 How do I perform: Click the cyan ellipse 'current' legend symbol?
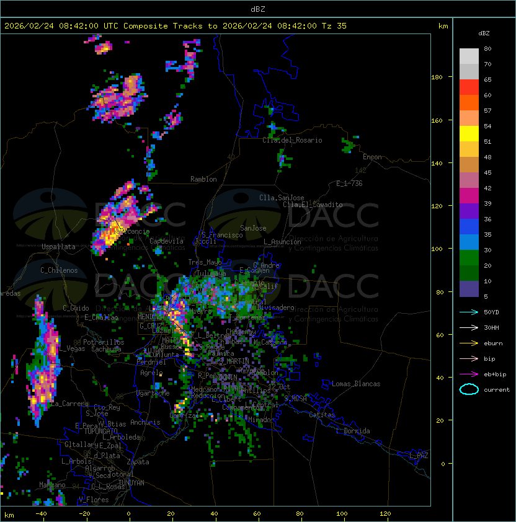[x=469, y=389]
